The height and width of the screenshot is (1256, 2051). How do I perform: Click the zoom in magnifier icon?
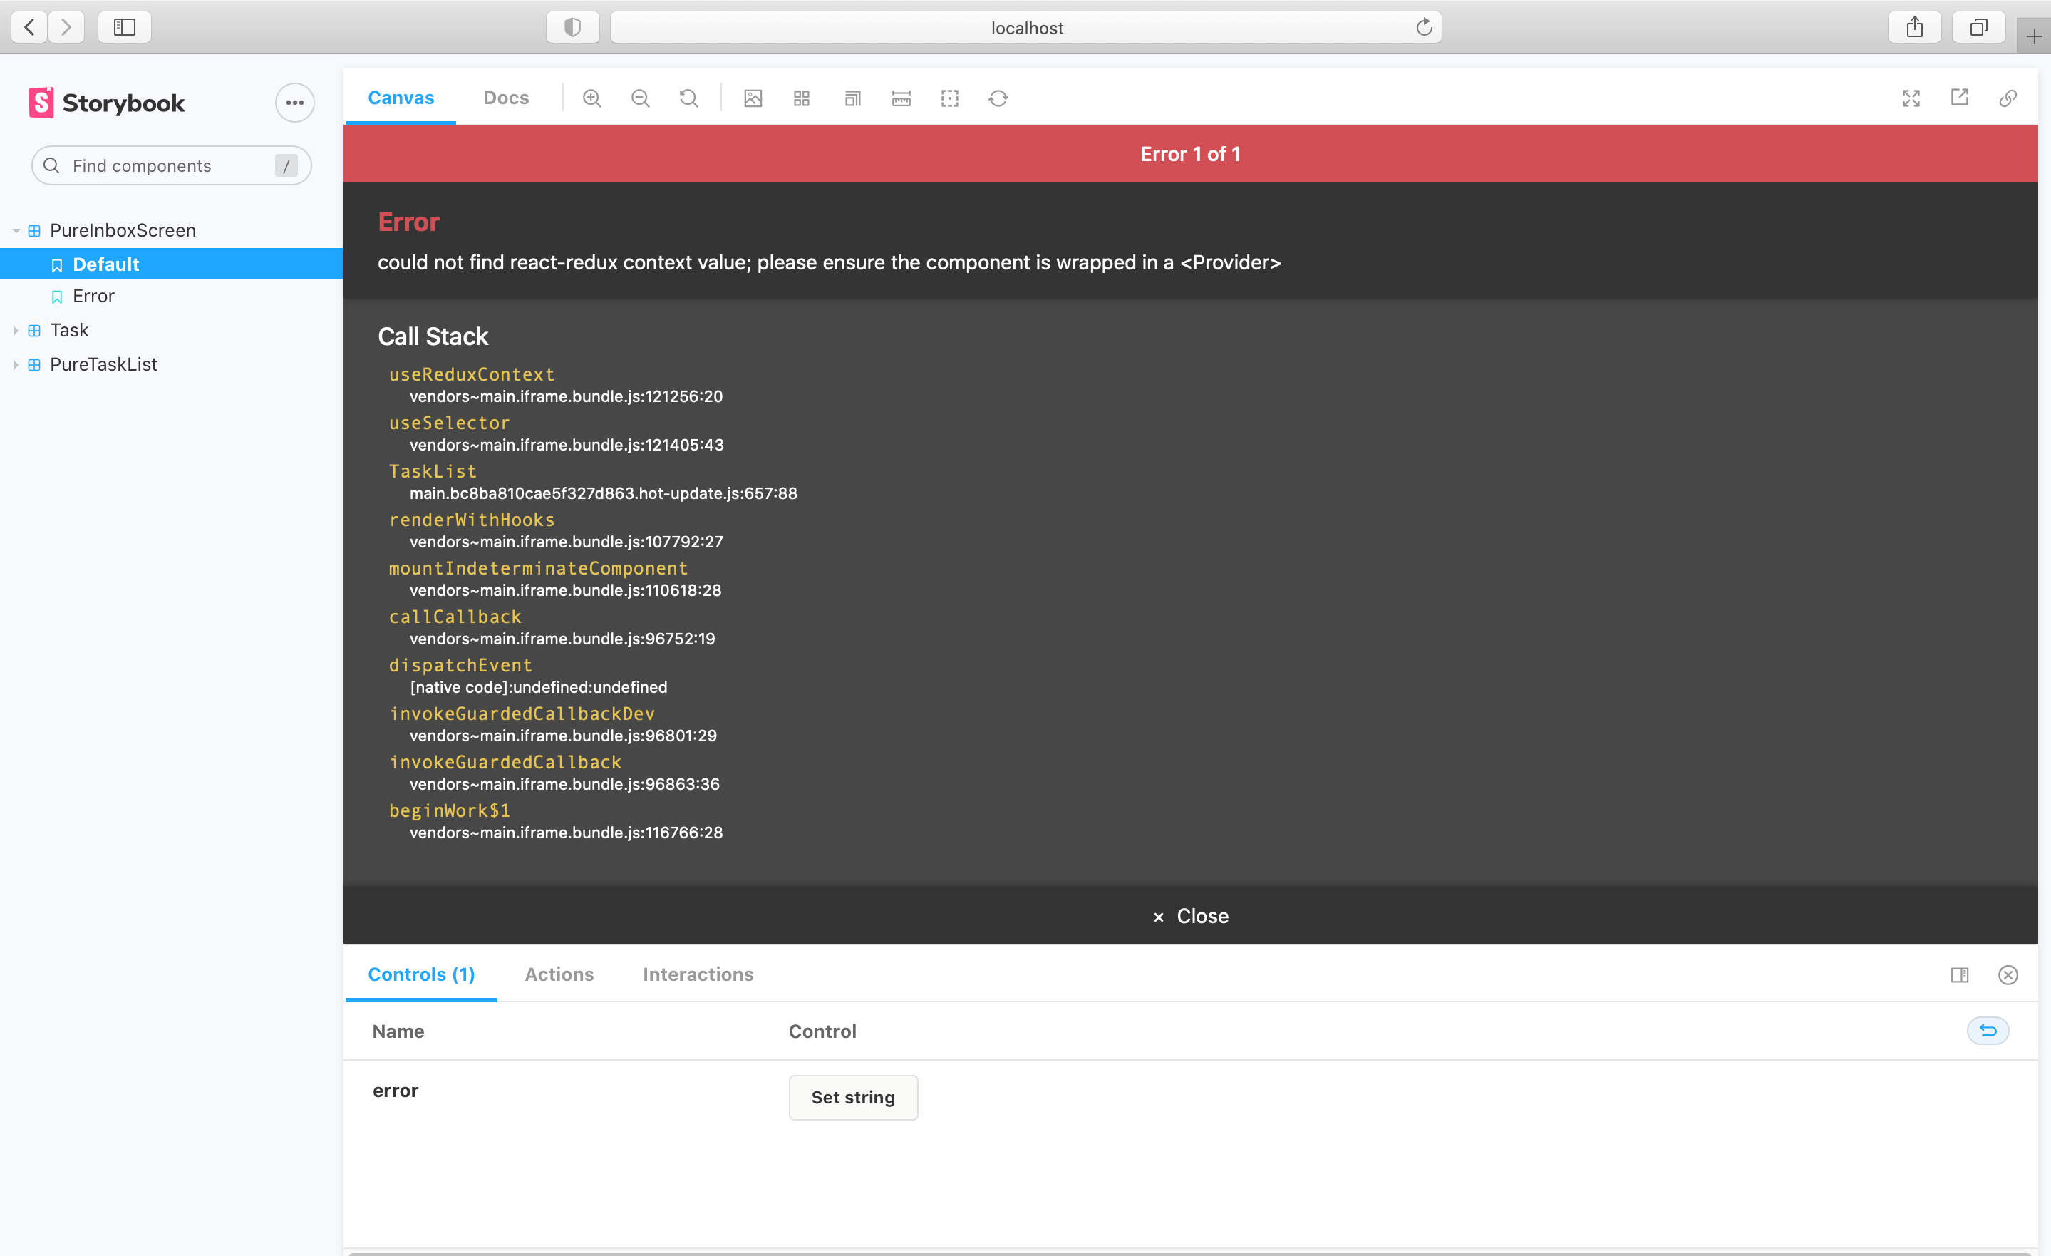(592, 98)
